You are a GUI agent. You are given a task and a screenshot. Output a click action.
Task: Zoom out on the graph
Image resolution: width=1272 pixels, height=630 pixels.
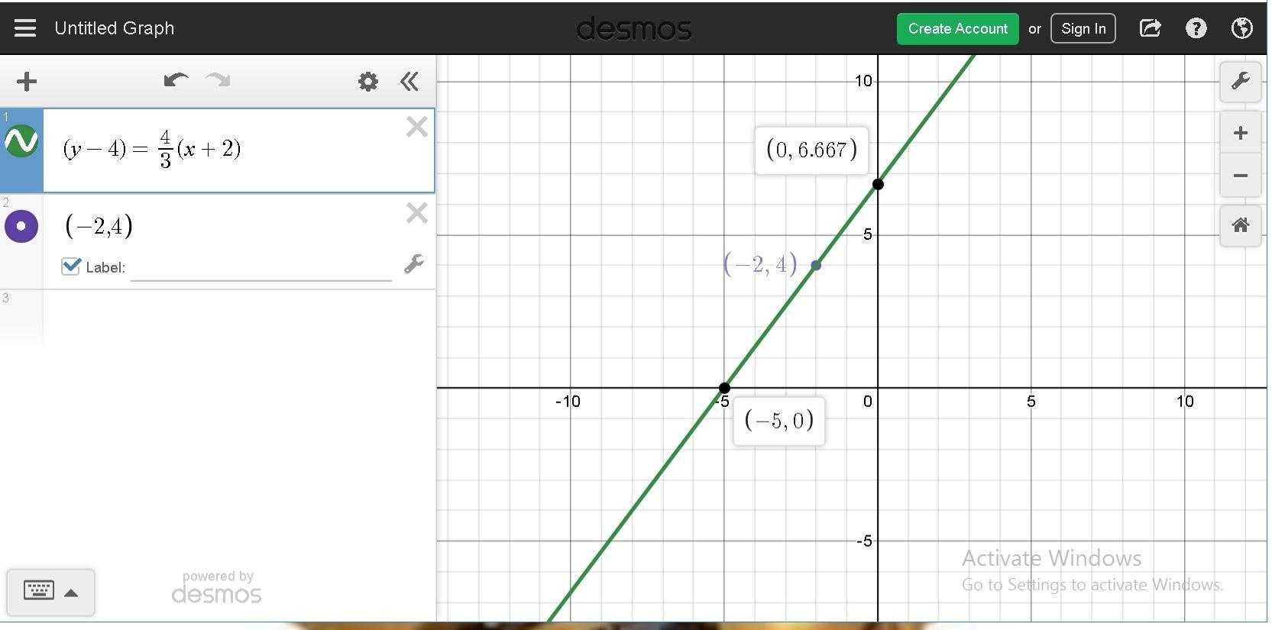click(1241, 176)
